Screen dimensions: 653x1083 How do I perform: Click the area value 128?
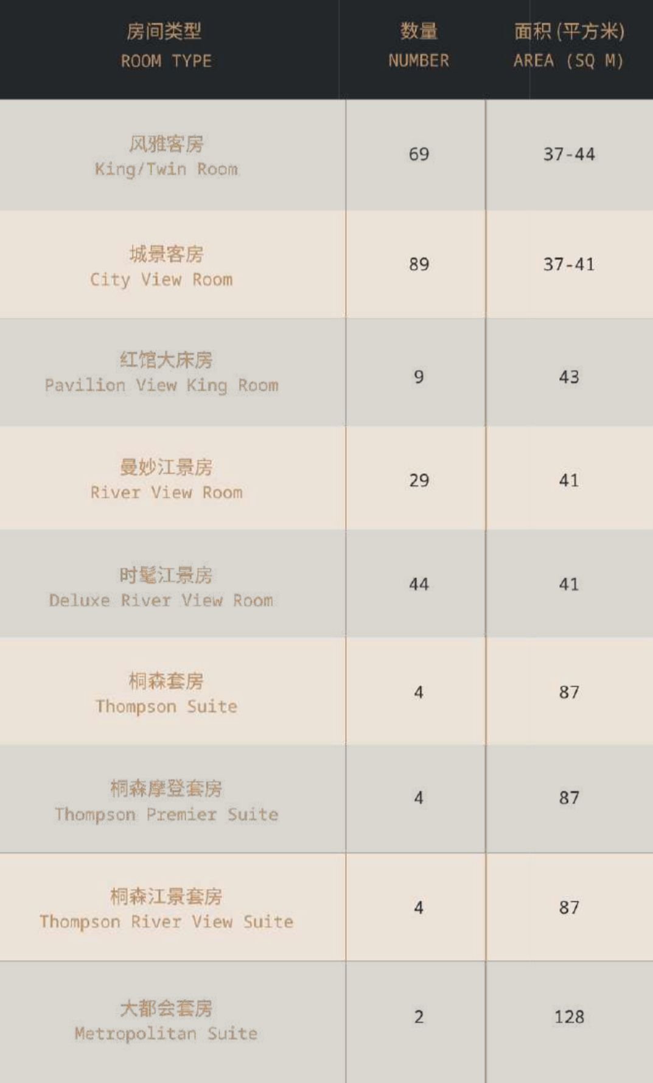[569, 1017]
